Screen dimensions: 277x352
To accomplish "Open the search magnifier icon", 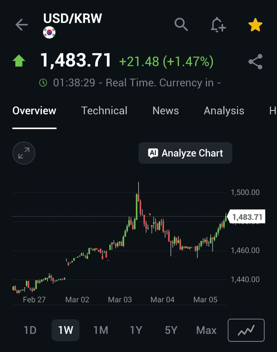I will (181, 25).
